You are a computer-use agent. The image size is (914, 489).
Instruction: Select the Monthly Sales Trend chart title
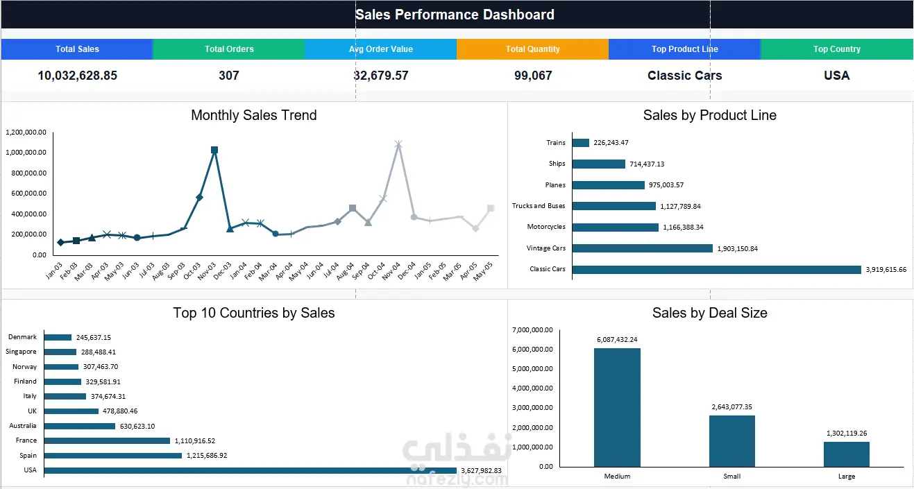(253, 115)
